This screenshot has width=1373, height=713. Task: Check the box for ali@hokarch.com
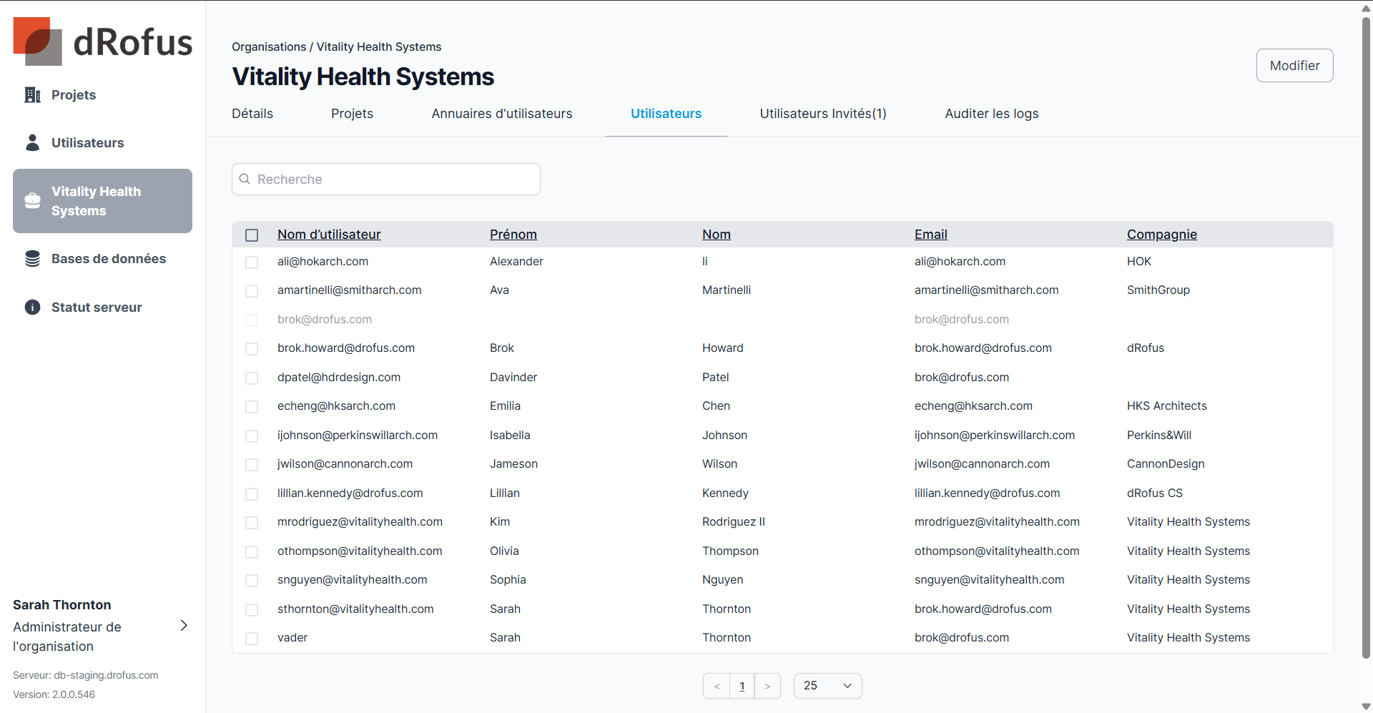(252, 262)
